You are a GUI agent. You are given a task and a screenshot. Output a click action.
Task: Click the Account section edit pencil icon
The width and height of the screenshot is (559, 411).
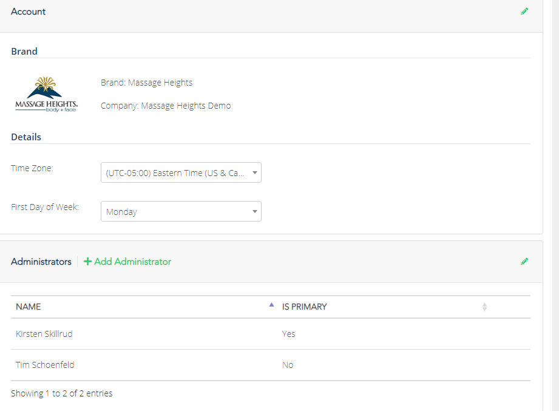click(x=524, y=12)
